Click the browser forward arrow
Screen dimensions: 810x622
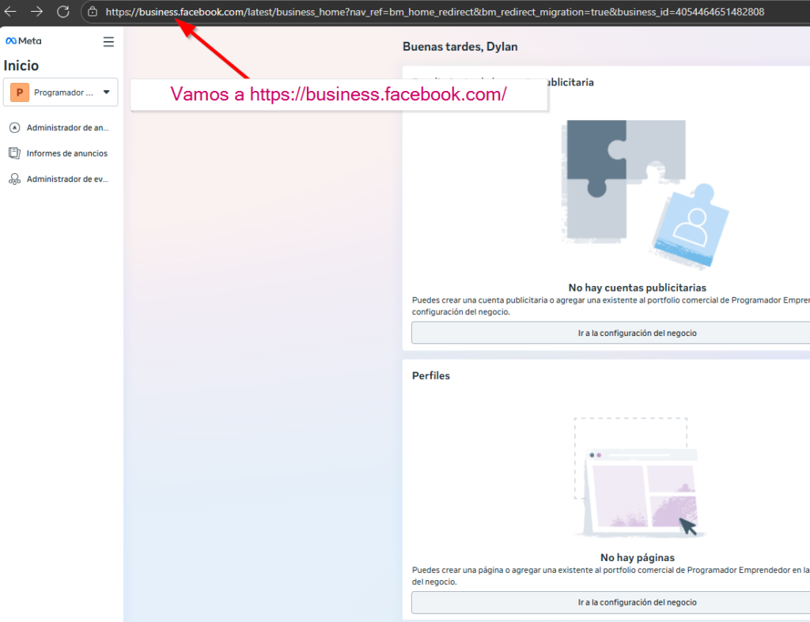tap(36, 12)
